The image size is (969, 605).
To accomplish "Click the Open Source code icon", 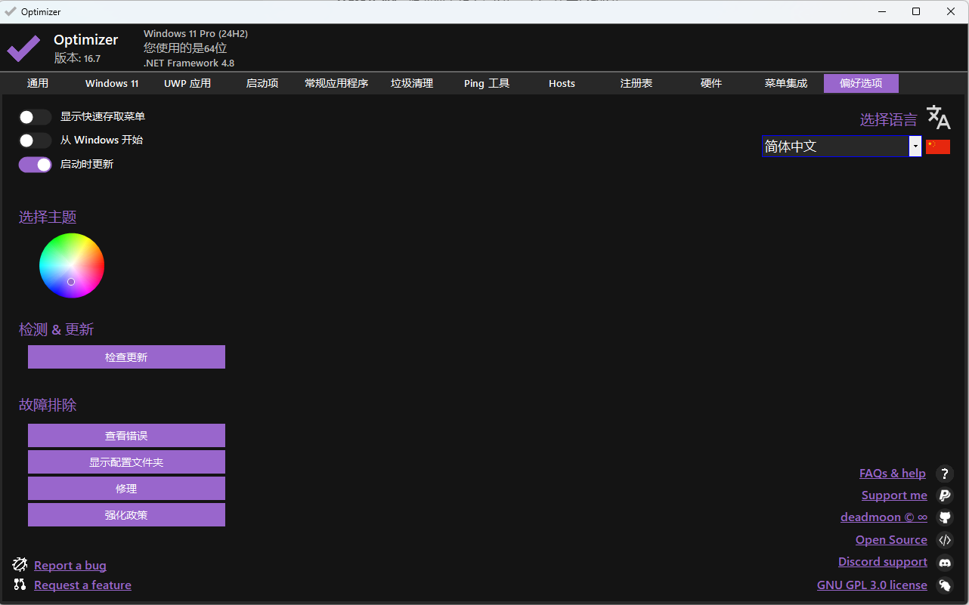I will (944, 539).
